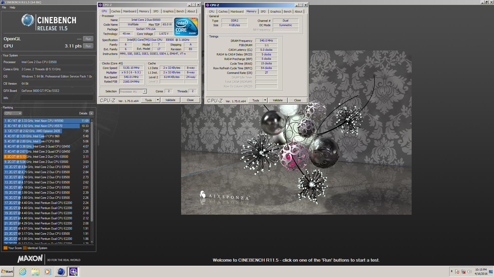Viewport: 494px width, 277px height.
Task: Open Tools dropdown arrow in right CPU-Z
Action: 265,100
